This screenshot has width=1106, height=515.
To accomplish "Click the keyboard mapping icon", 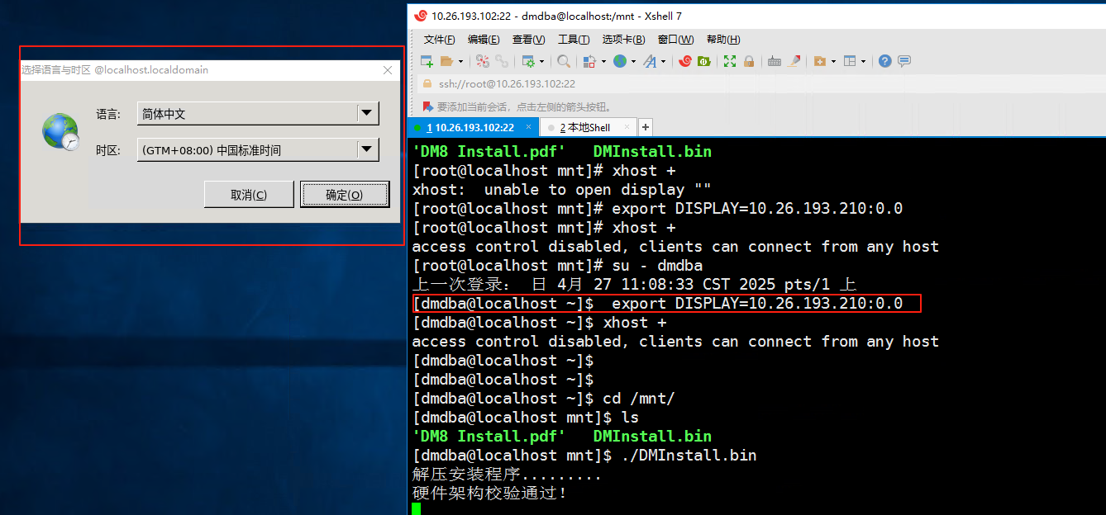I will pos(774,61).
